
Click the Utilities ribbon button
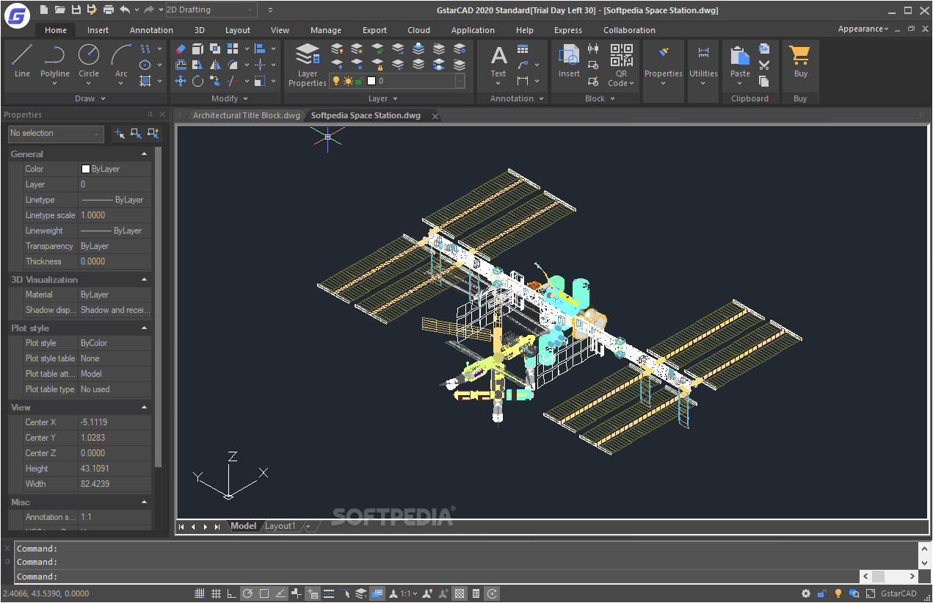(703, 65)
